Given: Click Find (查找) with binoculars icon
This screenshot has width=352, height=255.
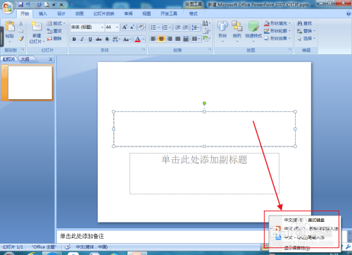Looking at the screenshot, I should (x=305, y=23).
